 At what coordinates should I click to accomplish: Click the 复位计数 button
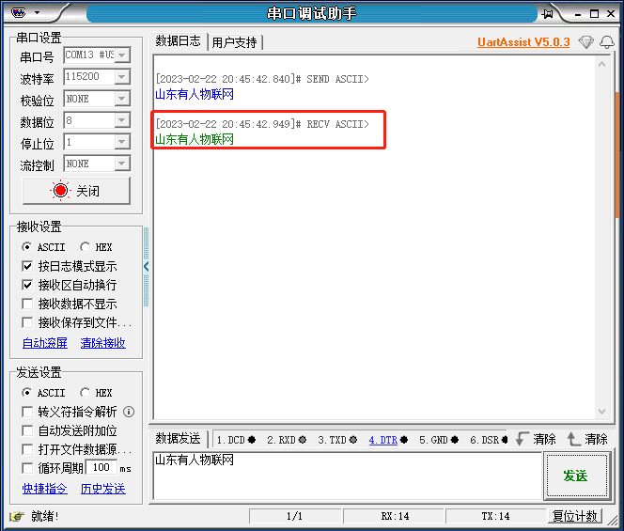(574, 516)
